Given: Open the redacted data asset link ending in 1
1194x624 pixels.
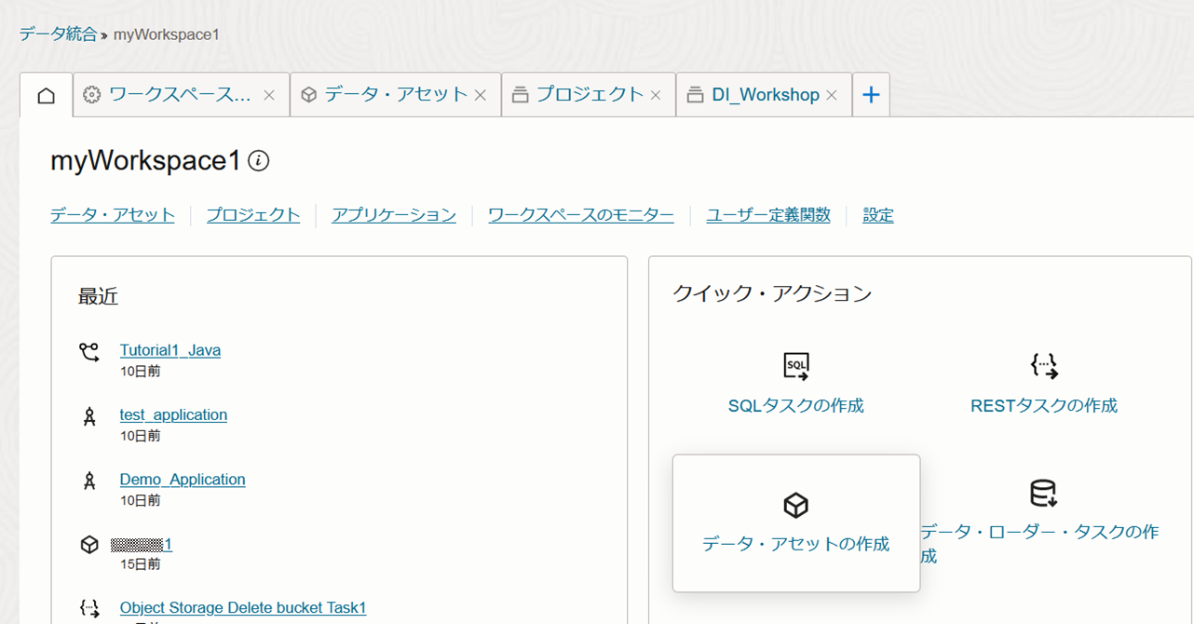Looking at the screenshot, I should 142,544.
